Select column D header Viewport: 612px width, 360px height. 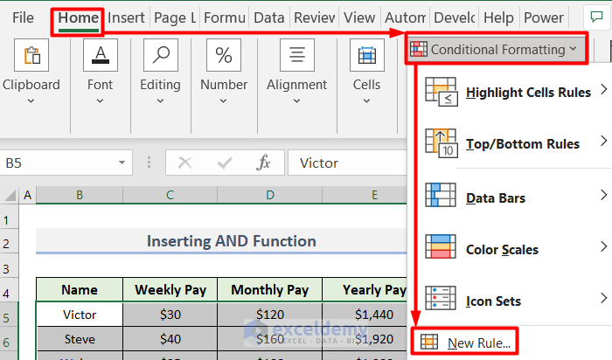269,195
